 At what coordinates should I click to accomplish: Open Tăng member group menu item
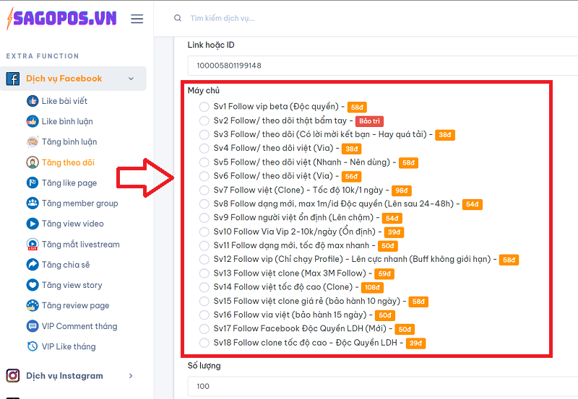pos(79,203)
